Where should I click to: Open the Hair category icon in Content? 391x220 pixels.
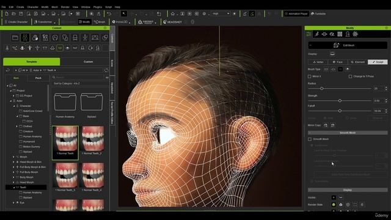point(55,38)
